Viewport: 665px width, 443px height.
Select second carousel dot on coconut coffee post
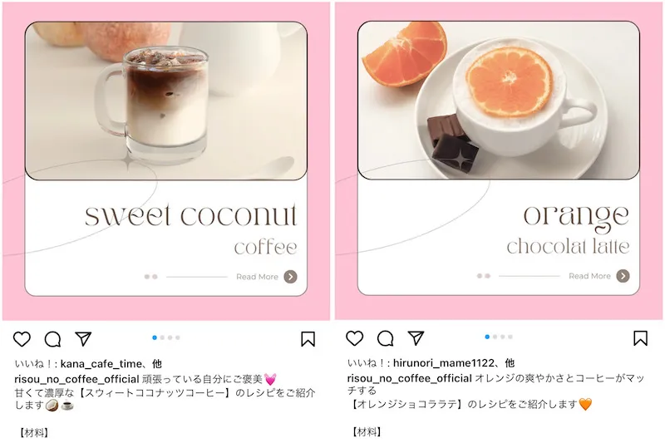(x=162, y=338)
